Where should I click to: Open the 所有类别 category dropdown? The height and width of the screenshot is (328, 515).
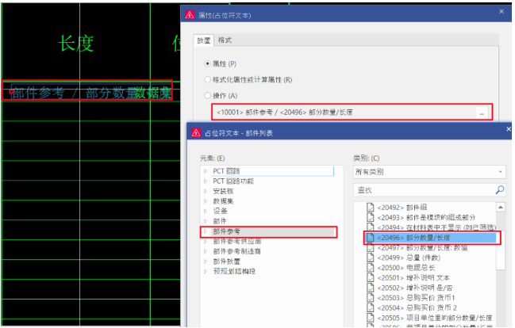429,172
